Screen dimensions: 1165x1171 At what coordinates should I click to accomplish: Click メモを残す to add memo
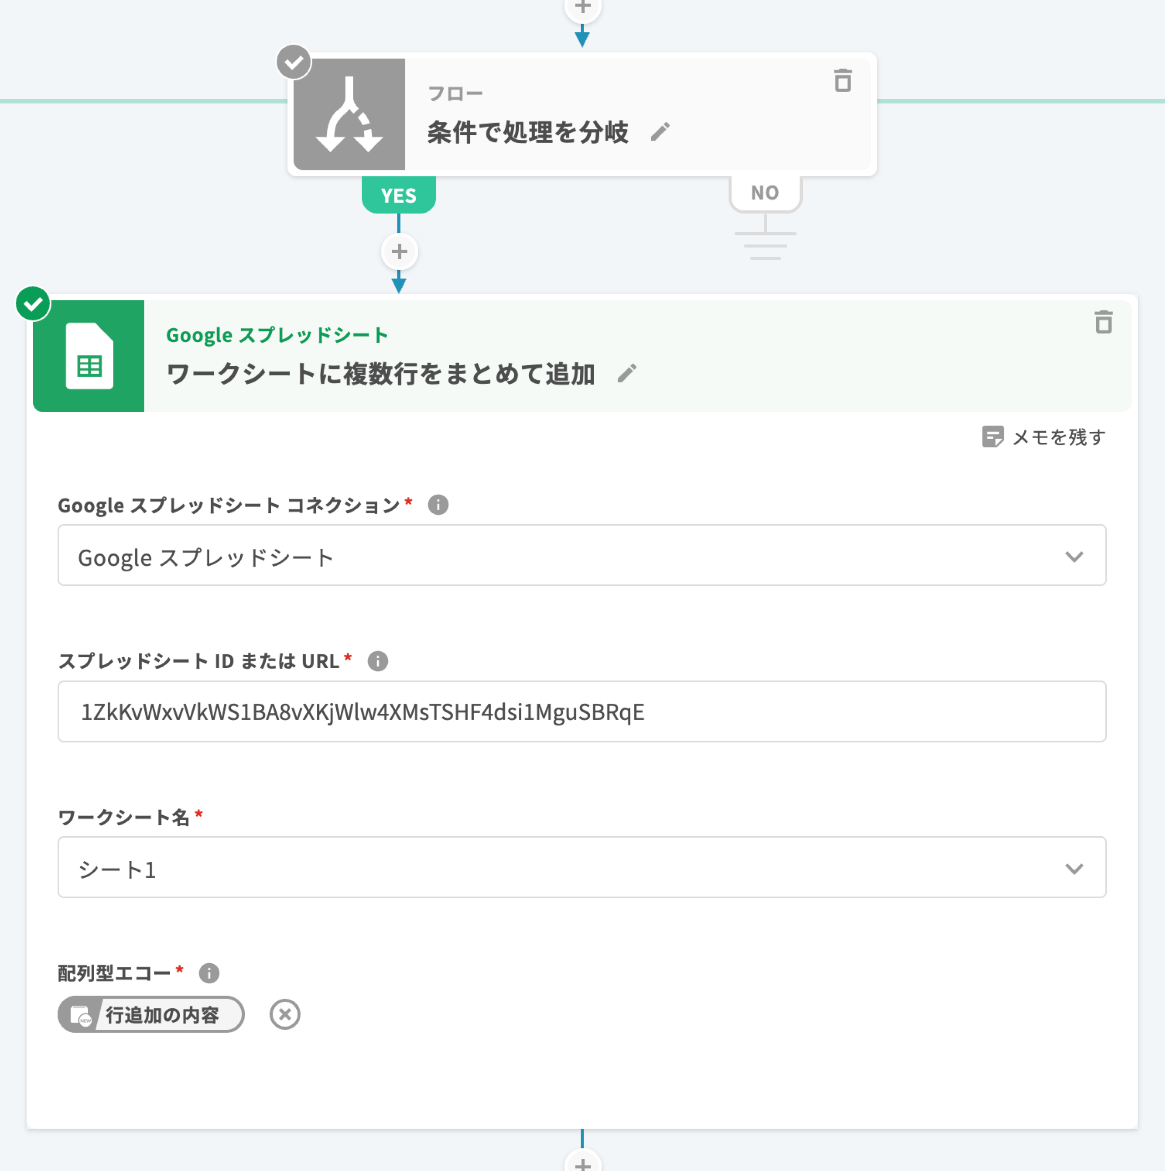click(1043, 436)
